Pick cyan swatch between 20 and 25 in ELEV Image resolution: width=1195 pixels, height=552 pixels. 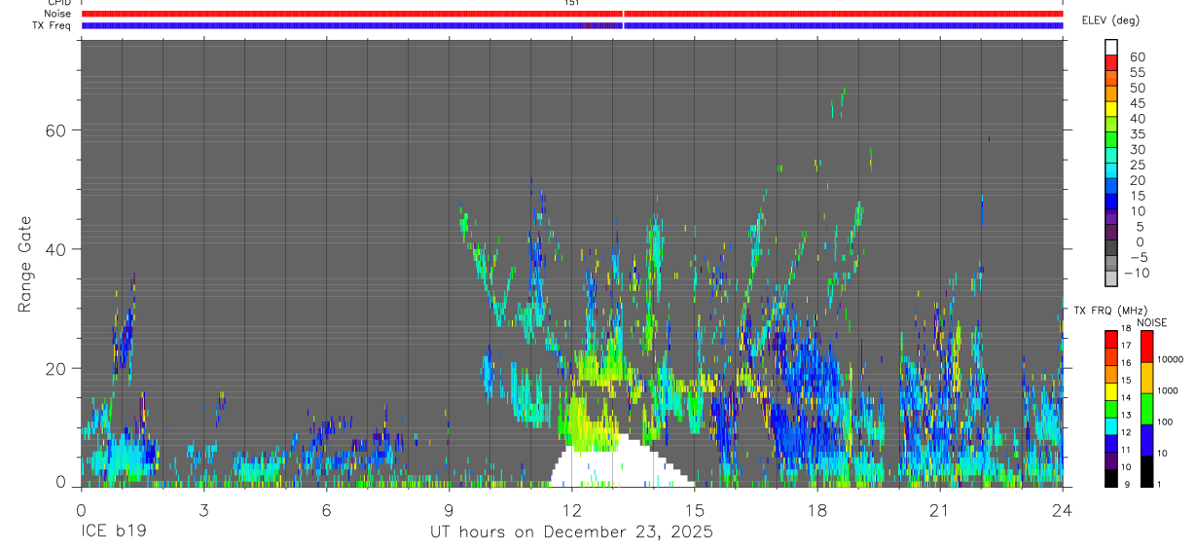1111,171
